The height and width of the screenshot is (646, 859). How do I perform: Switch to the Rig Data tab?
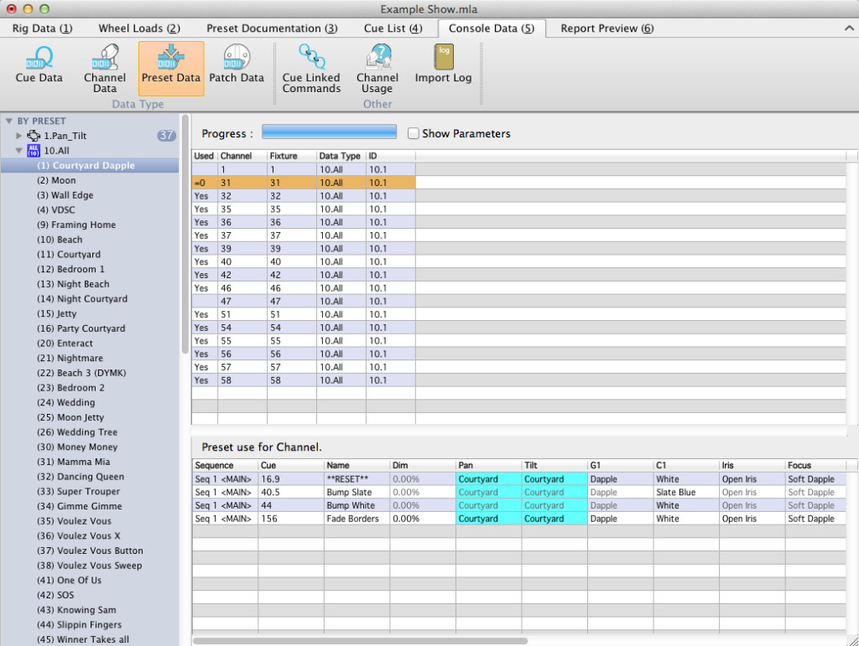click(x=42, y=28)
